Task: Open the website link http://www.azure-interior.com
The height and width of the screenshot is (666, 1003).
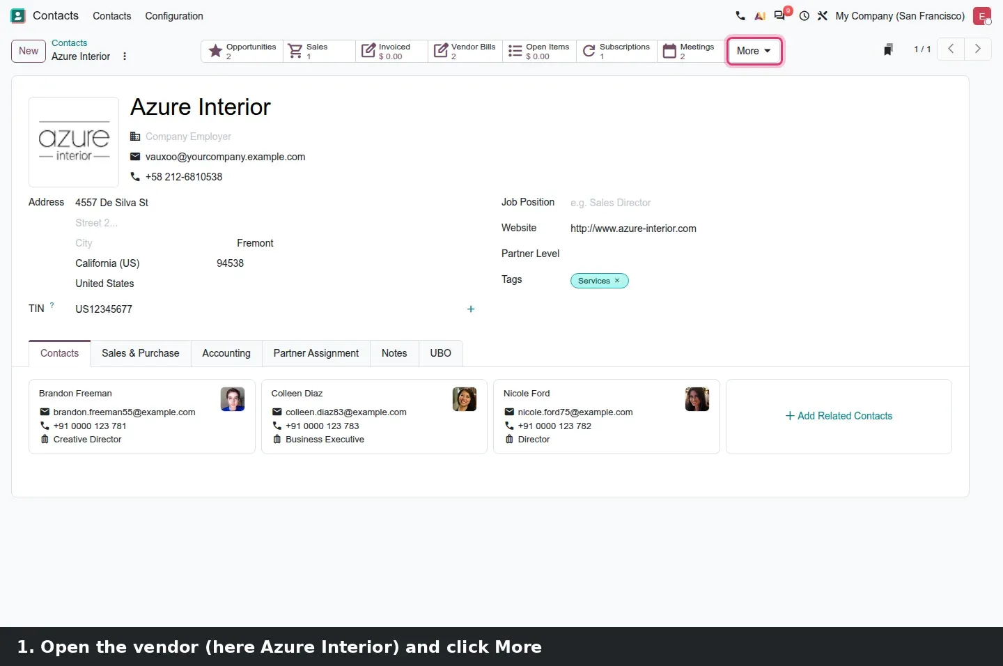Action: [x=633, y=229]
